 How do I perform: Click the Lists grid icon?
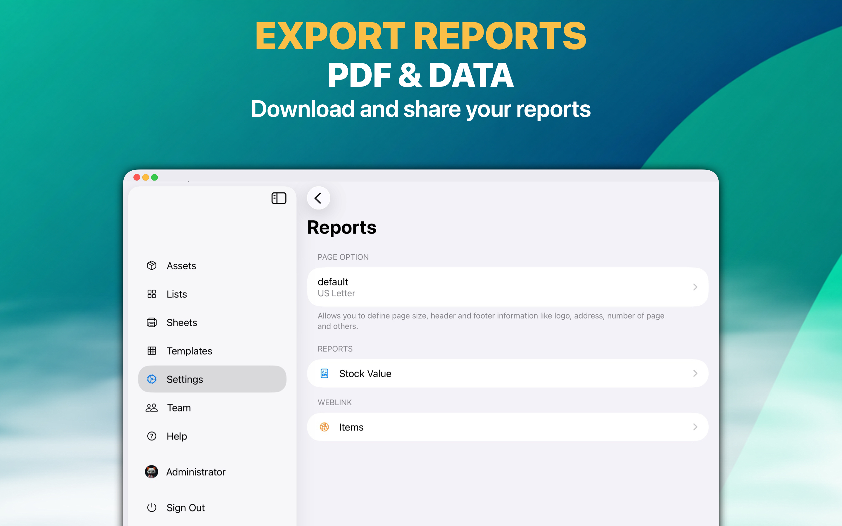[152, 294]
